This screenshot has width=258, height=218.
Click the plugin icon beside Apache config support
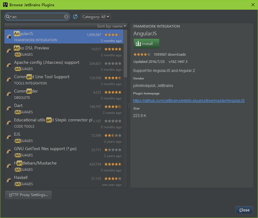tap(9, 65)
